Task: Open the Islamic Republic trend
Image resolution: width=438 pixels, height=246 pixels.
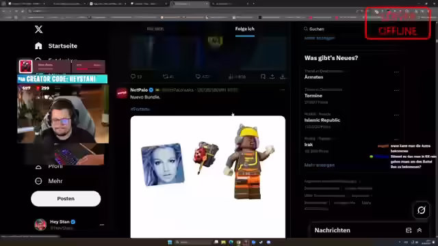Action: [322, 120]
